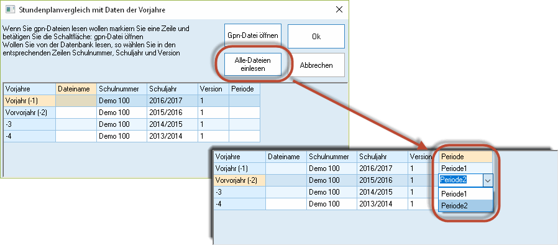Open the Periode2 combo box arrow
The height and width of the screenshot is (245, 558).
coord(488,180)
